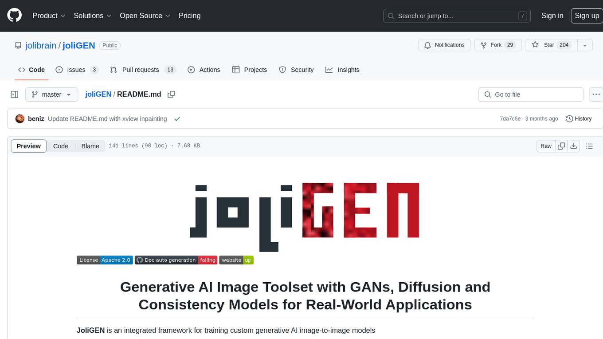603x339 pixels.
Task: Open the document outline list
Action: pos(589,146)
